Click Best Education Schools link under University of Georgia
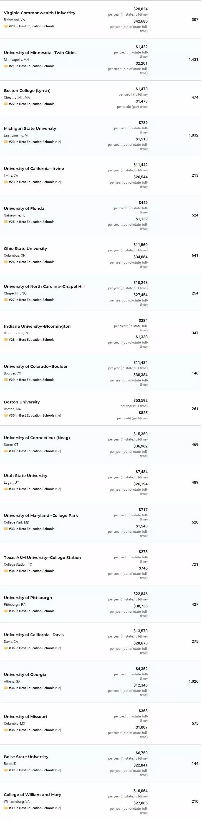 pyautogui.click(x=36, y=688)
